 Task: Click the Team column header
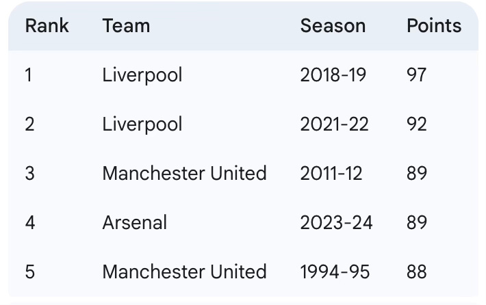point(126,26)
